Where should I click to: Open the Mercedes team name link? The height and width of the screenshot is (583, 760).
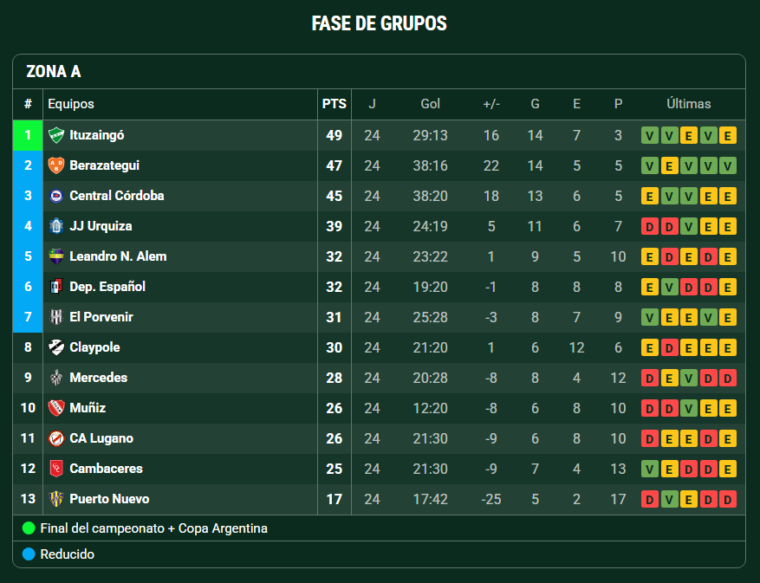coord(99,378)
